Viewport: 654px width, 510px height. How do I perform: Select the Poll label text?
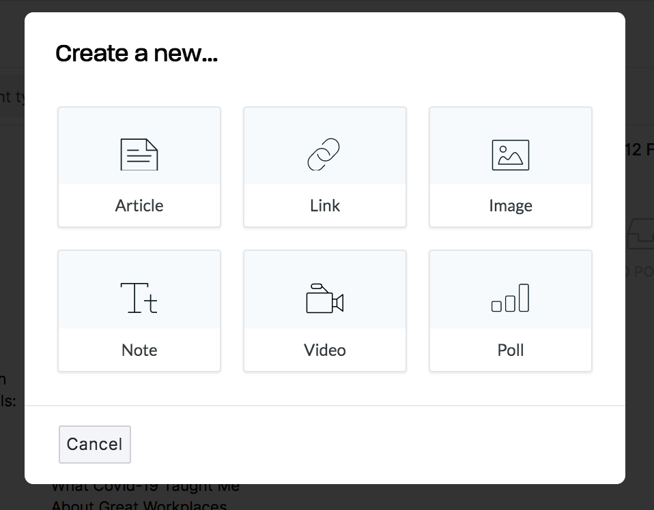tap(511, 350)
